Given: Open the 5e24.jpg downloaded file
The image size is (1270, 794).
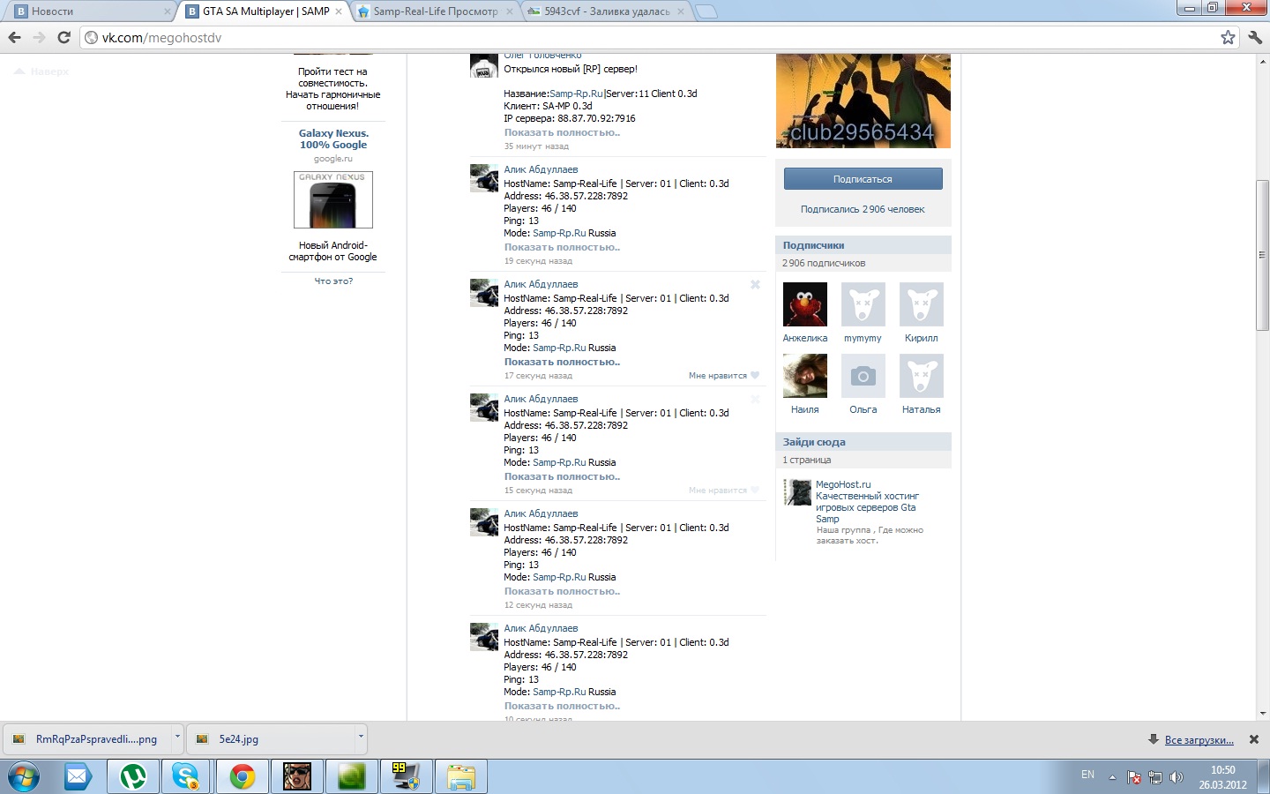Looking at the screenshot, I should click(270, 739).
